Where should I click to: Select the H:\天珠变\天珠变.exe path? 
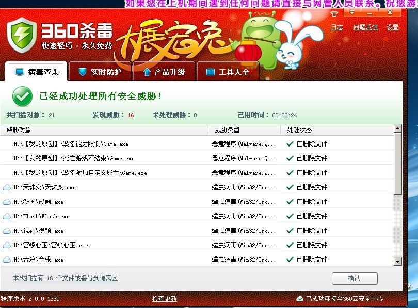[x=44, y=187]
